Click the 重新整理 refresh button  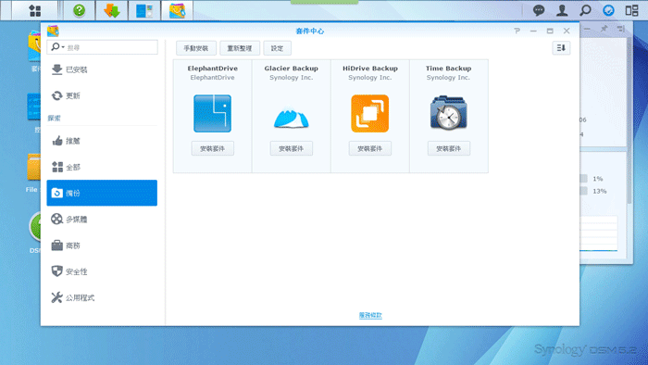(x=240, y=48)
